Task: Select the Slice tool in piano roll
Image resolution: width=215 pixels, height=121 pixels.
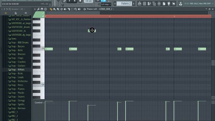Action: tap(69, 9)
